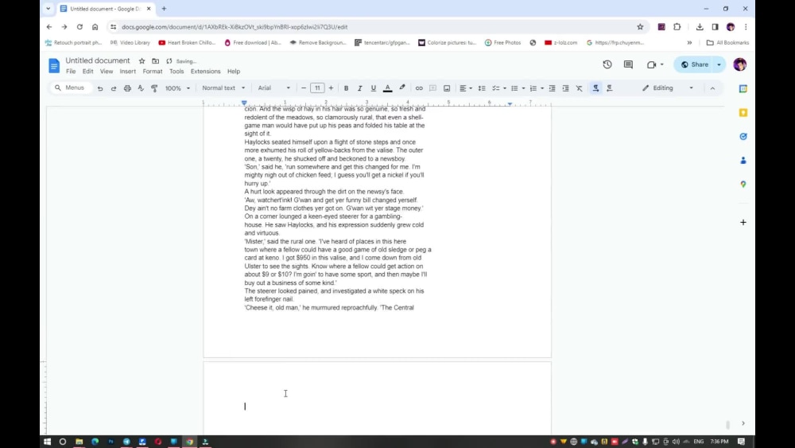Click the font size field showing 11
The height and width of the screenshot is (448, 795).
pos(317,88)
